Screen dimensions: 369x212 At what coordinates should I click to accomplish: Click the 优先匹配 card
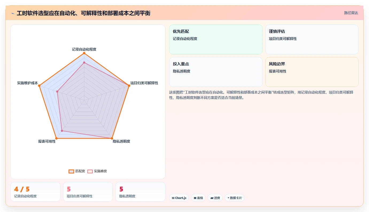click(216, 39)
